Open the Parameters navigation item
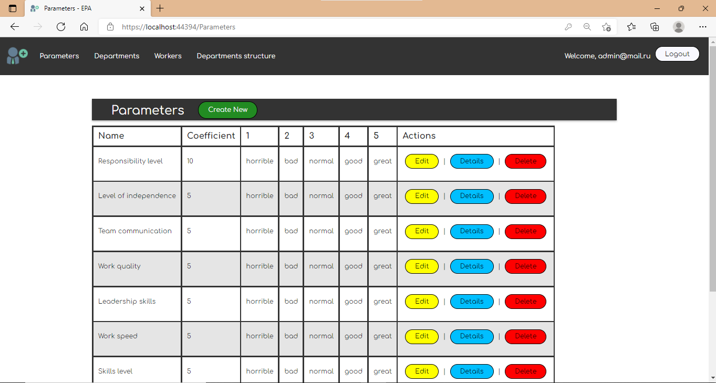Image resolution: width=716 pixels, height=383 pixels. coord(59,56)
